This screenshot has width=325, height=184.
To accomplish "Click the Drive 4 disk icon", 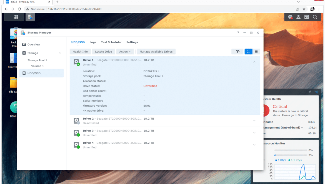I will coord(76,145).
